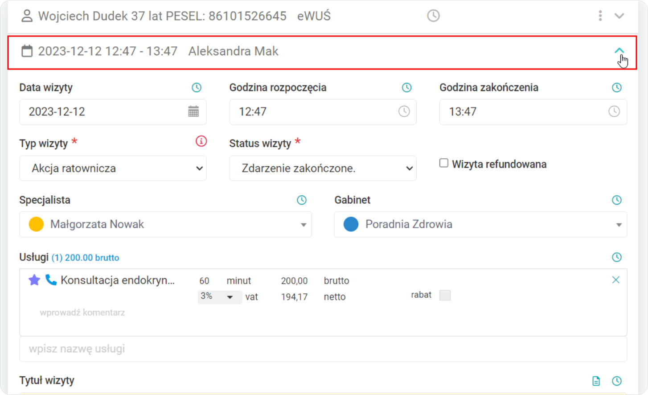
Task: Click the Godzina rozpoczęcia 12:47 field
Action: pos(323,112)
